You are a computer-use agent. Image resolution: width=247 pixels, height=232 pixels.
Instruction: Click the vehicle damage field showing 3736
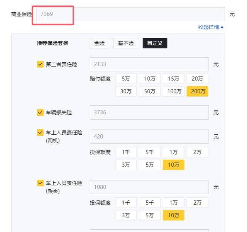point(149,112)
